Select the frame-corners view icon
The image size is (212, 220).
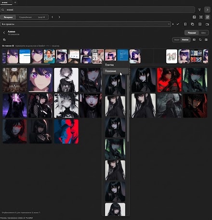(201, 17)
